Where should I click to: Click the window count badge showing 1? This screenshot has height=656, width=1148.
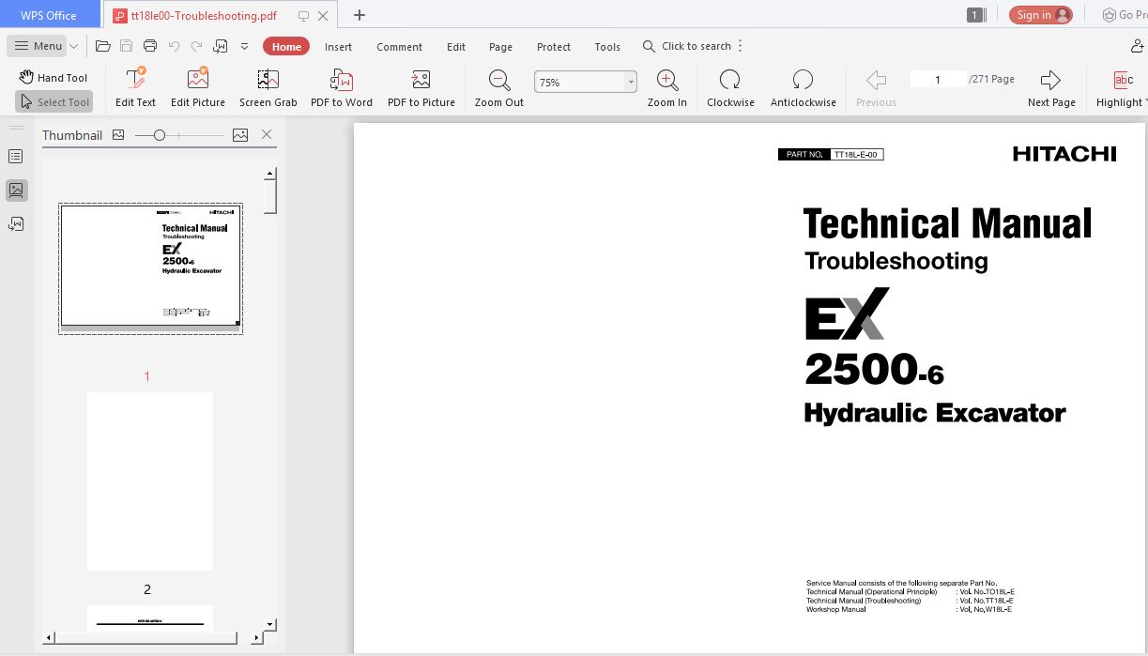pos(975,15)
